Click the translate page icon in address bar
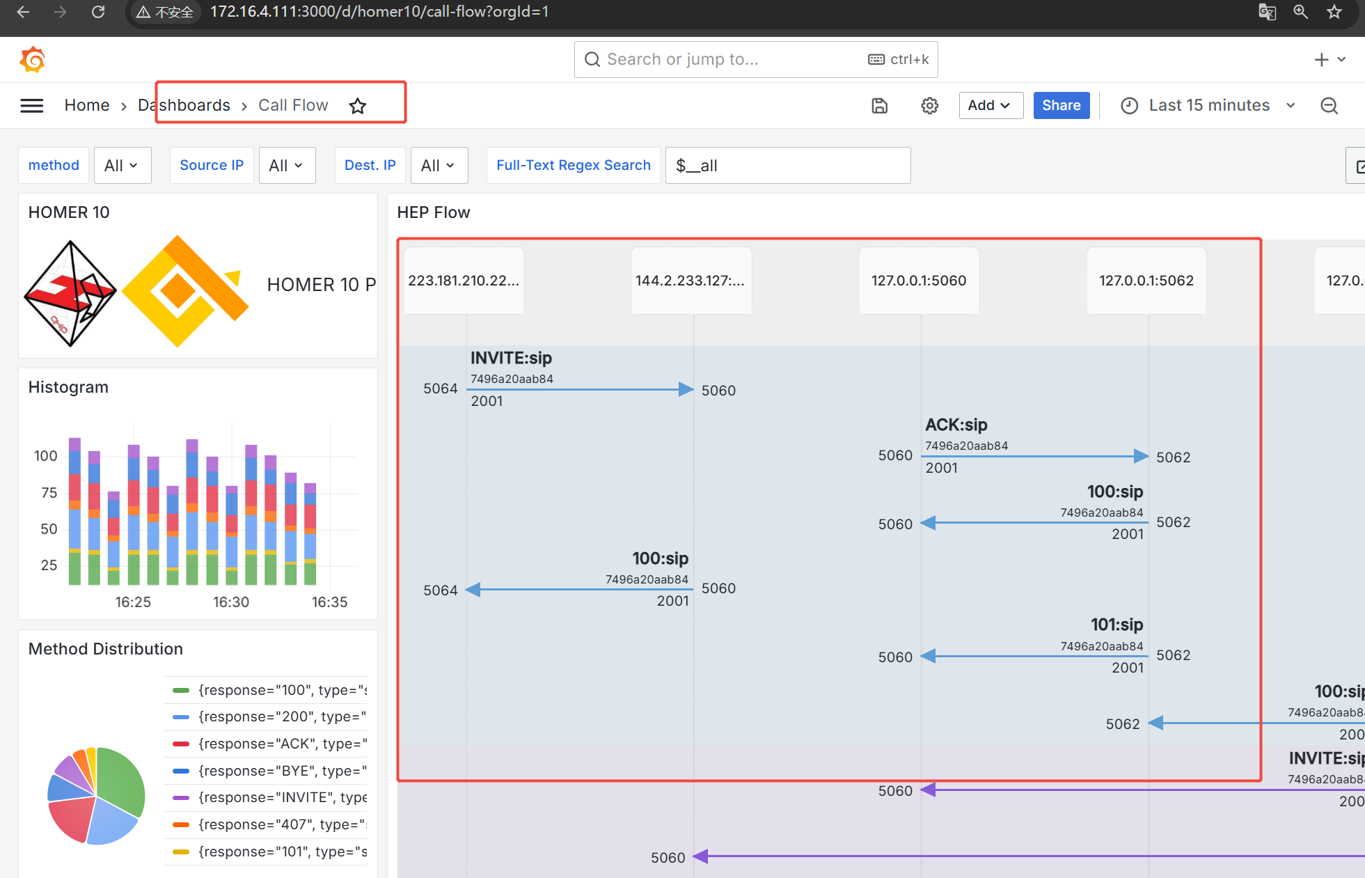1365x878 pixels. pos(1268,12)
